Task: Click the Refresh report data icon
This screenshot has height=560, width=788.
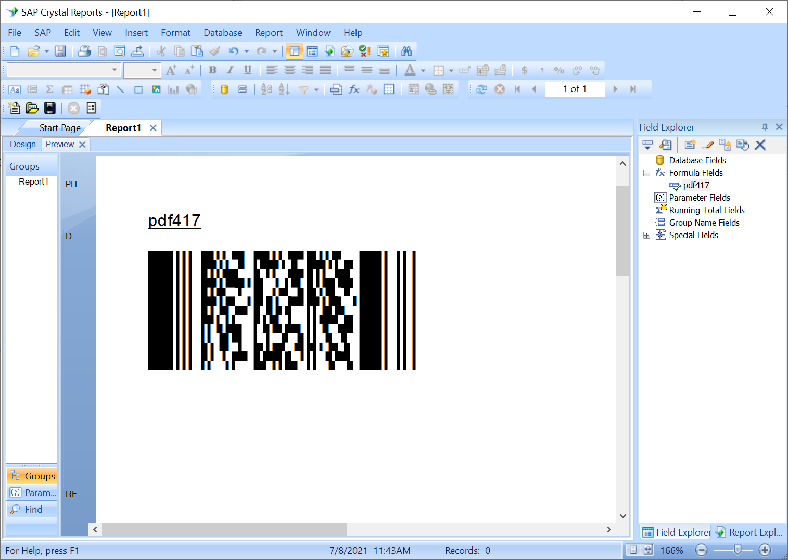Action: coord(481,89)
